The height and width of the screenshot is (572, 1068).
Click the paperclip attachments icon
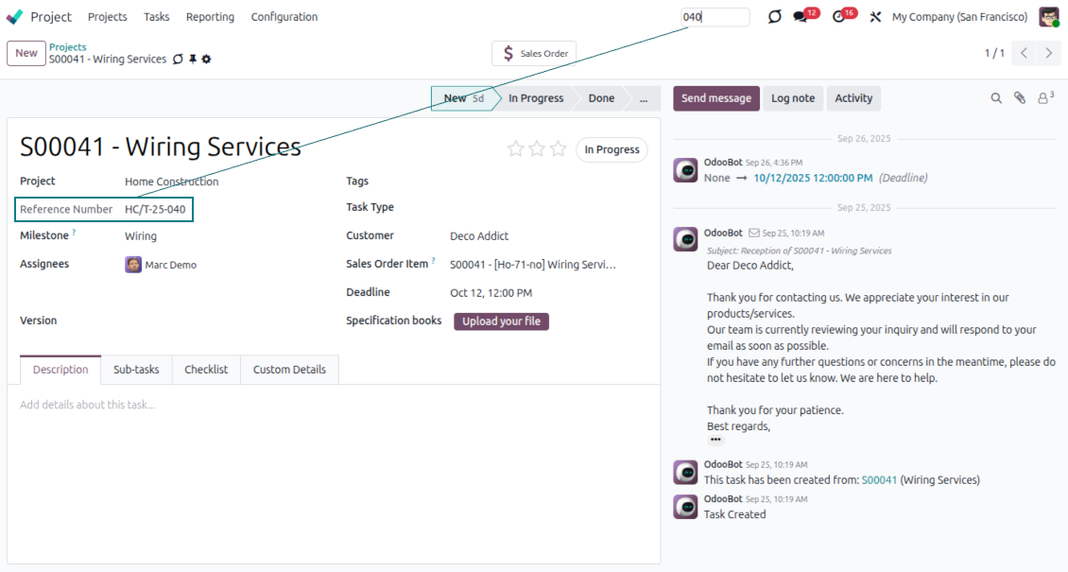click(1020, 98)
